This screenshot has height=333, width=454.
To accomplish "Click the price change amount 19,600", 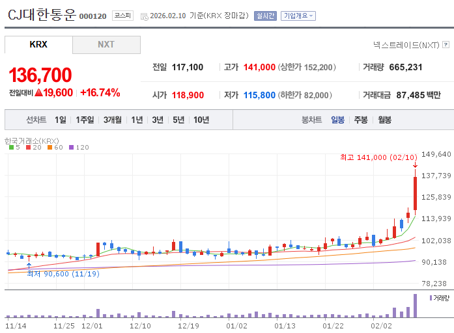I will pos(58,92).
